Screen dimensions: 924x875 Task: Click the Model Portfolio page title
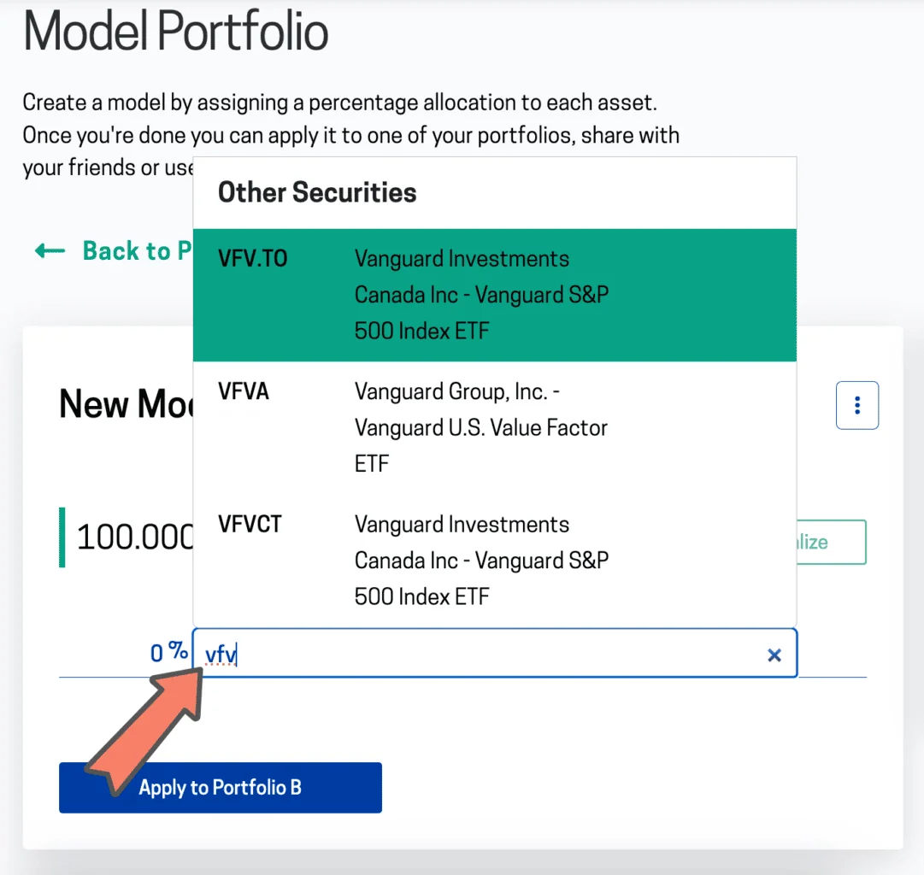click(176, 32)
